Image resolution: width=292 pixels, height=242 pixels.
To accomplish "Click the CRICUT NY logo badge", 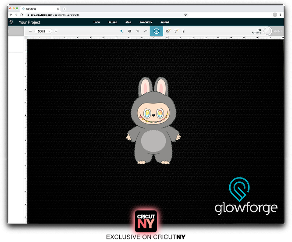I will click(x=146, y=221).
